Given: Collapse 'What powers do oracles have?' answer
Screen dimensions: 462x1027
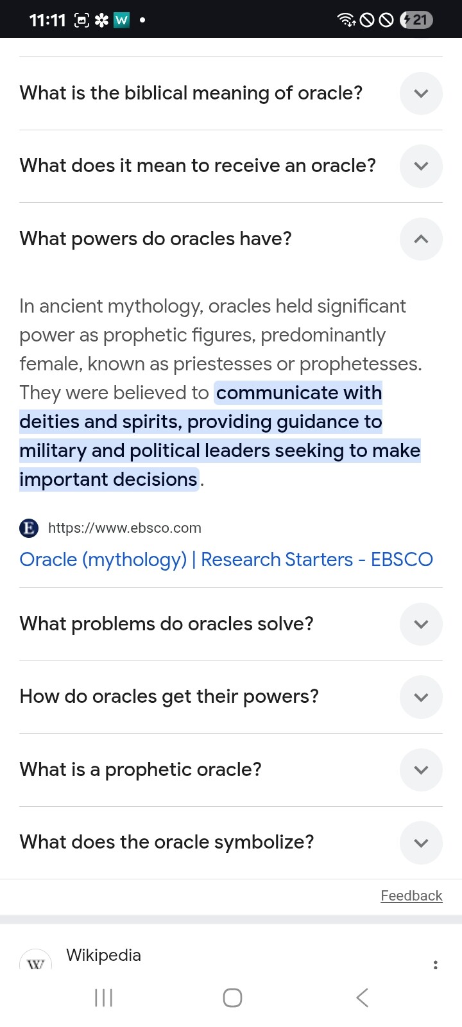Looking at the screenshot, I should click(x=421, y=239).
